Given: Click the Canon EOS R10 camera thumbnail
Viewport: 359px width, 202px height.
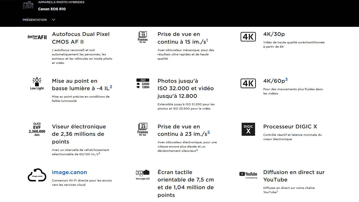Looking at the screenshot, I should [28, 5].
